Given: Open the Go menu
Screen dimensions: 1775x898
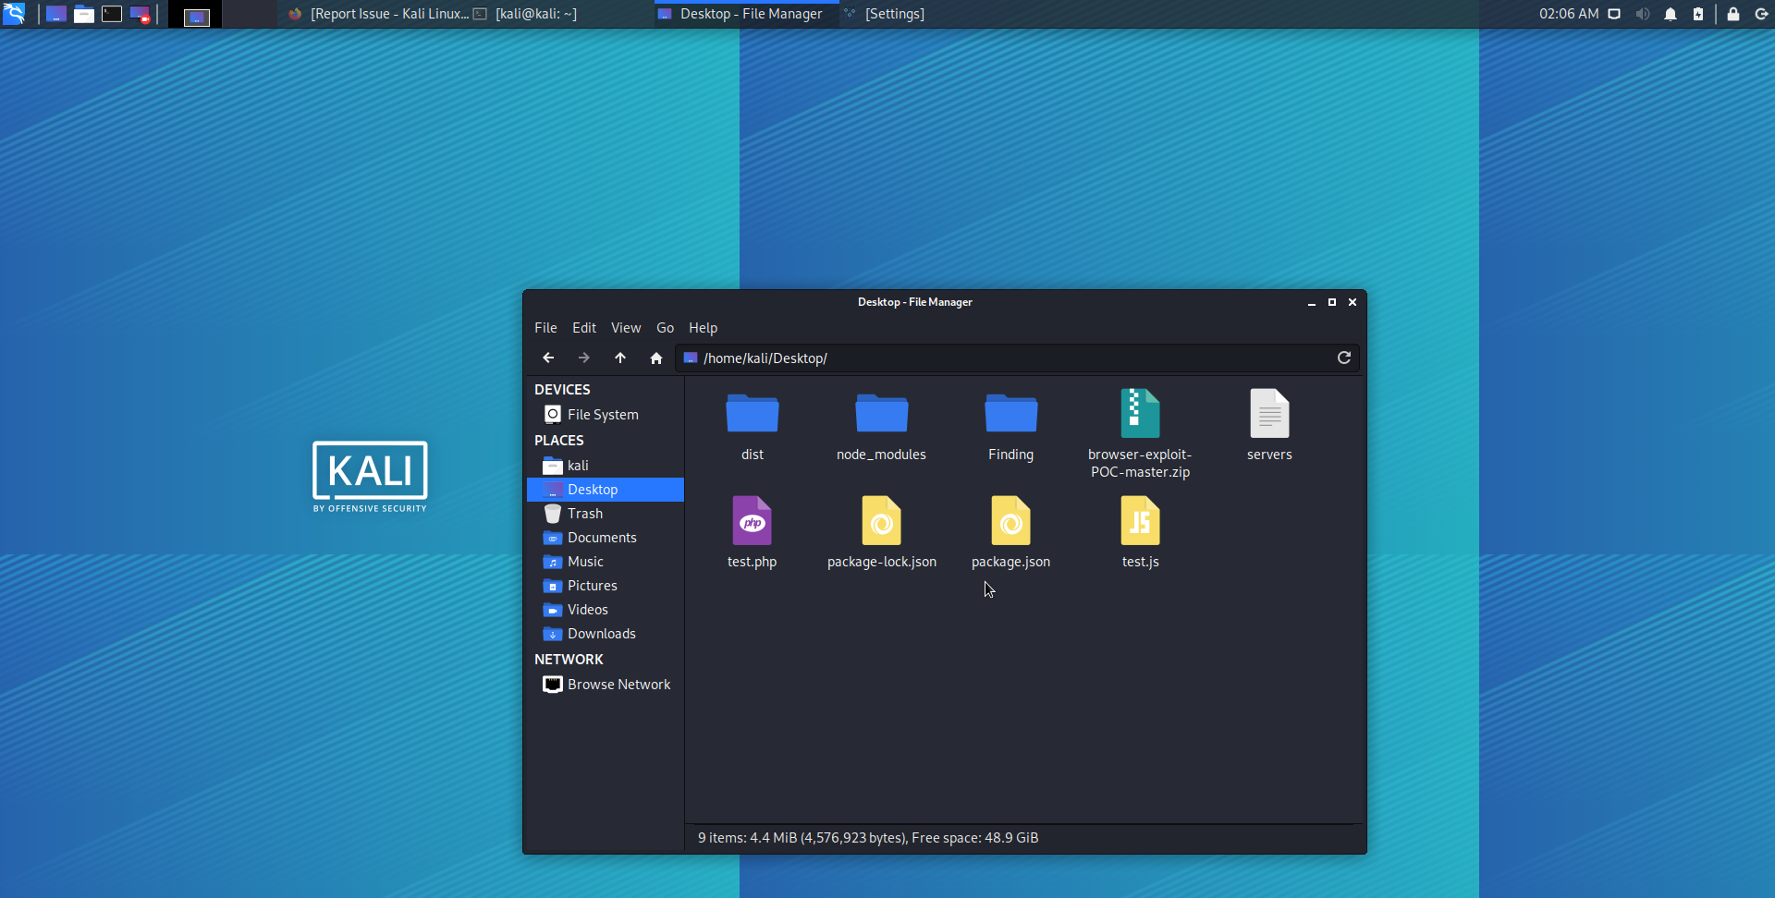Looking at the screenshot, I should (x=665, y=328).
